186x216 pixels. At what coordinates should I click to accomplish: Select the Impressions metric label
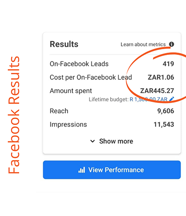point(68,125)
